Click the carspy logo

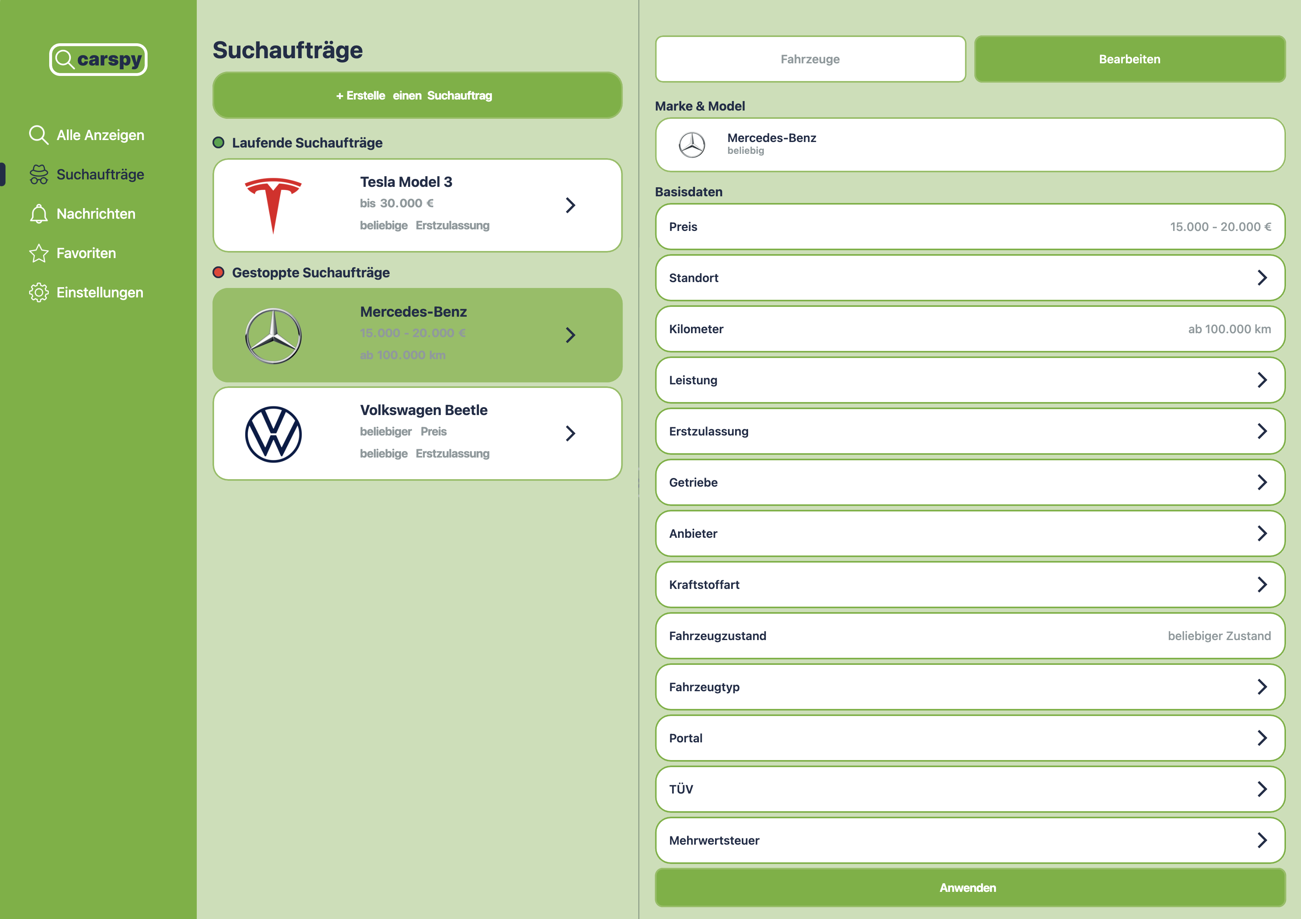[x=99, y=59]
